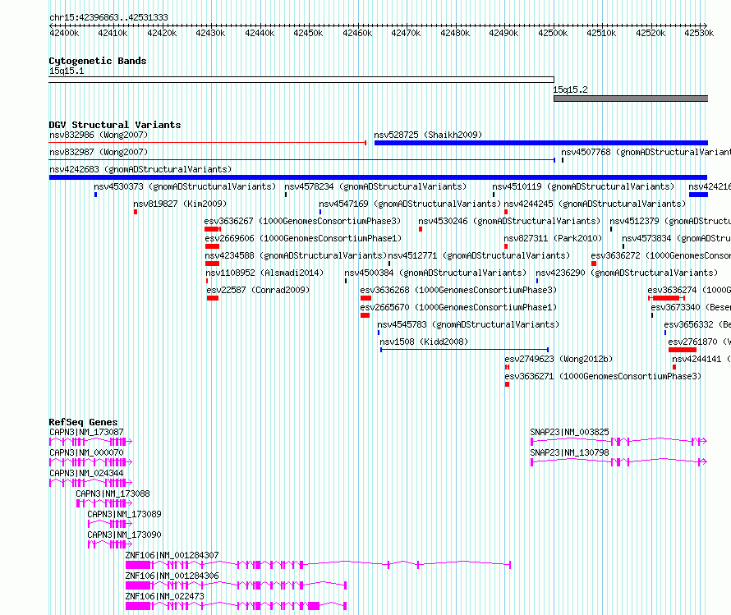The image size is (731, 615).
Task: Open the esv3673340 variant label
Action: pyautogui.click(x=691, y=307)
